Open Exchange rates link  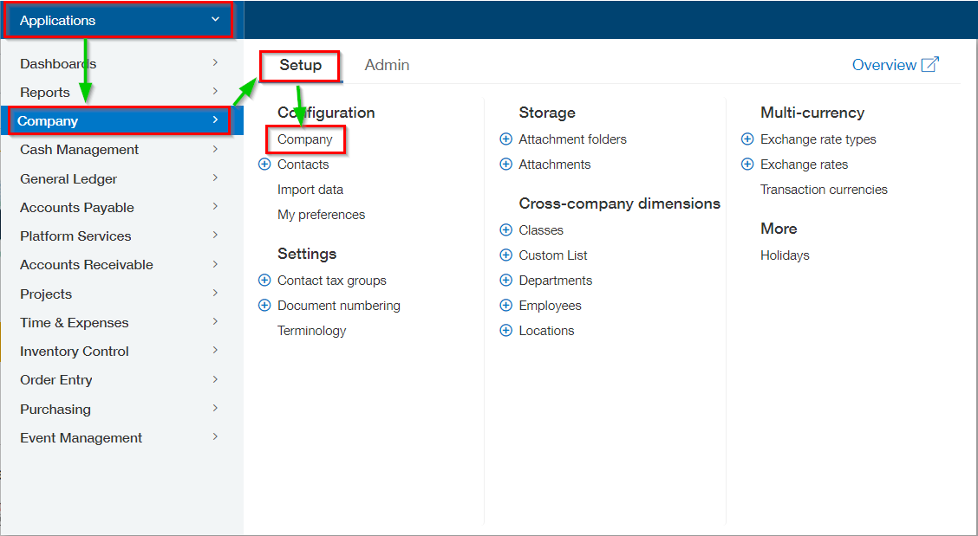click(804, 164)
